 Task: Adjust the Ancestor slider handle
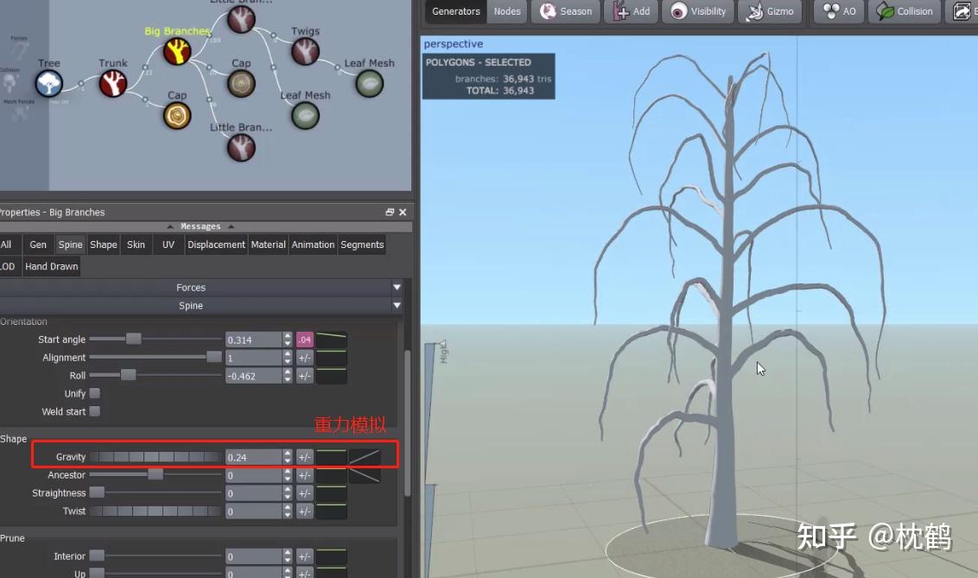(156, 474)
